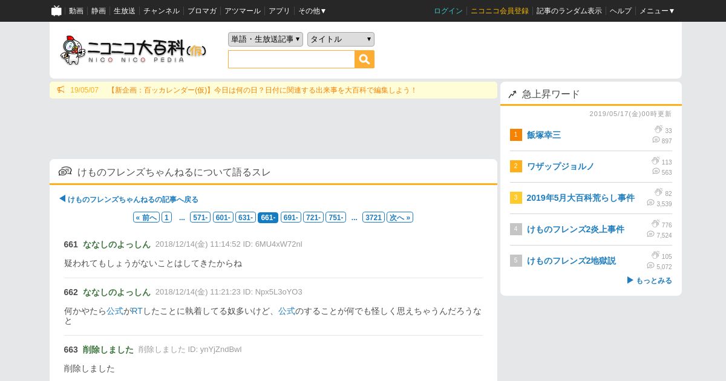The image size is (726, 381).
Task: Open アプリ in top navigation
Action: 280,11
